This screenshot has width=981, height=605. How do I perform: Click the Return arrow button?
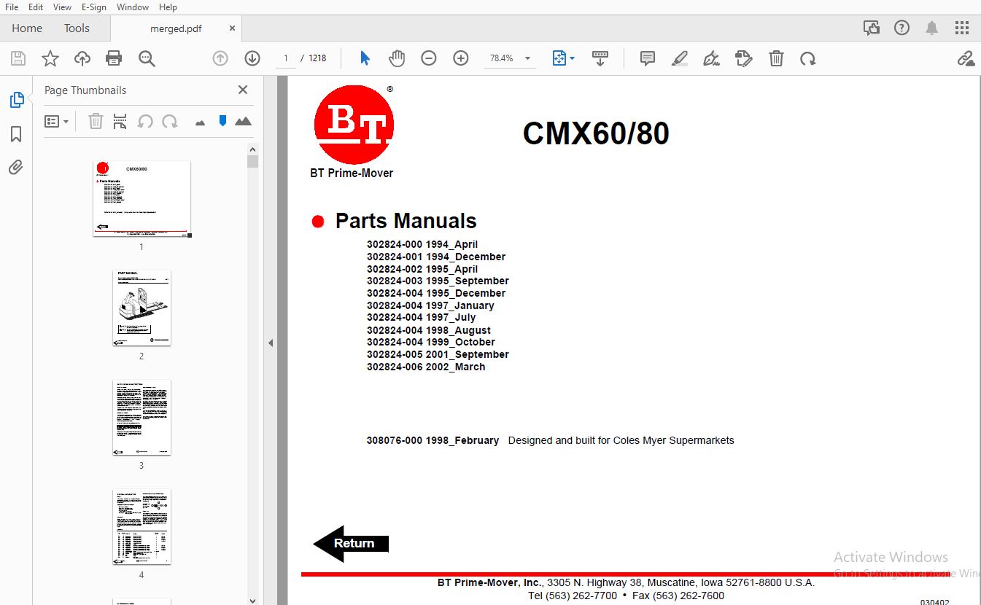tap(351, 544)
